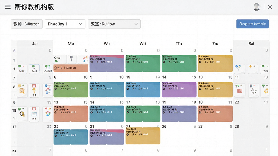Open the blue event under date 9
Screen dimensions: 278x156
coord(107,89)
